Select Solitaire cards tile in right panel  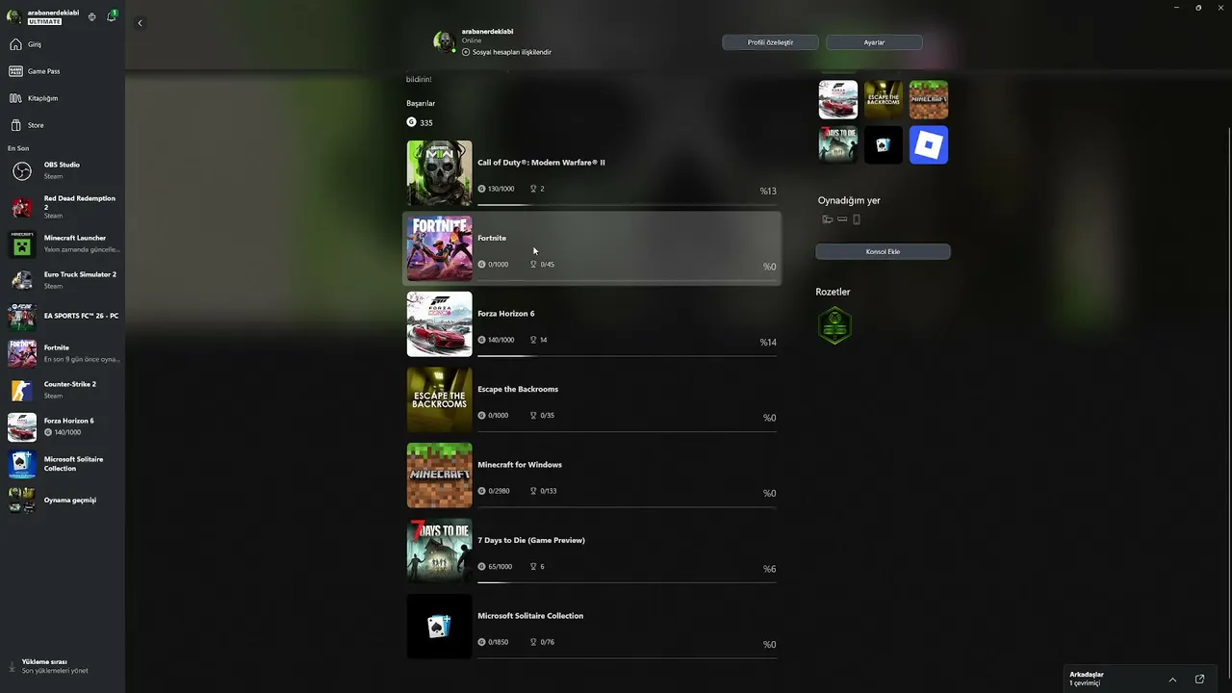(x=884, y=144)
